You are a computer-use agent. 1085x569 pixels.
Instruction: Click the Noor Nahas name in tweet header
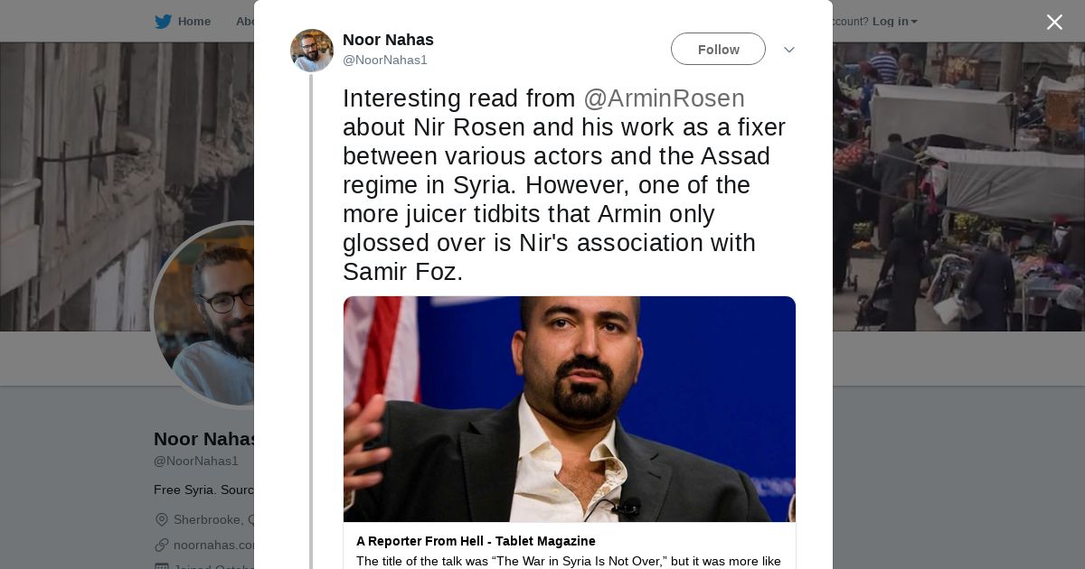388,40
